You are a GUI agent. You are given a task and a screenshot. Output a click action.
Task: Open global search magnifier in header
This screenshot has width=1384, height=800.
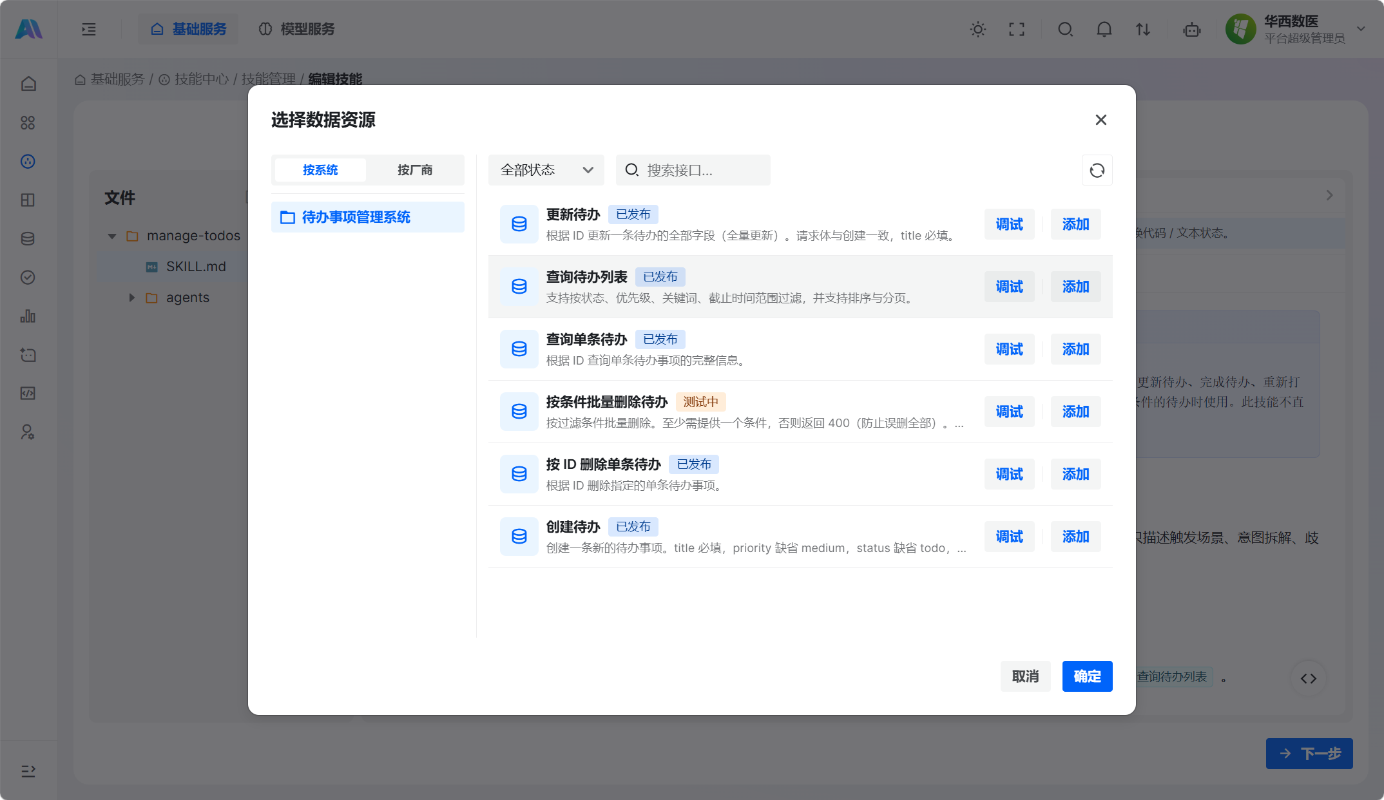(x=1066, y=29)
